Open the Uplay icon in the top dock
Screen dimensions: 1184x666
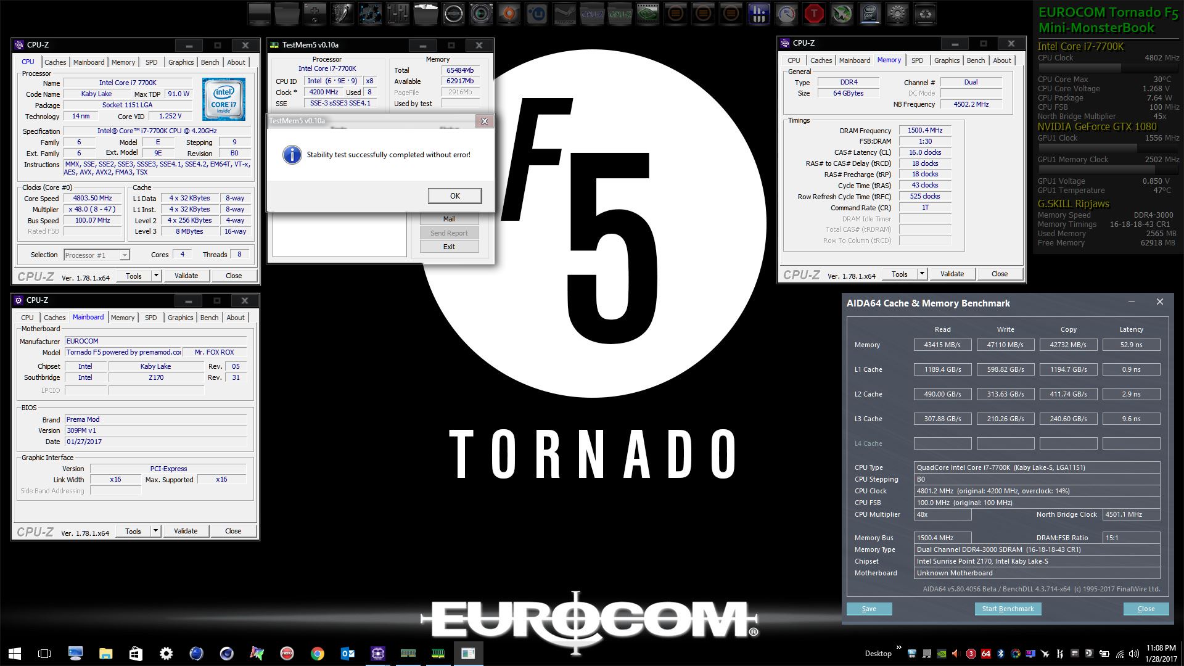pyautogui.click(x=536, y=14)
